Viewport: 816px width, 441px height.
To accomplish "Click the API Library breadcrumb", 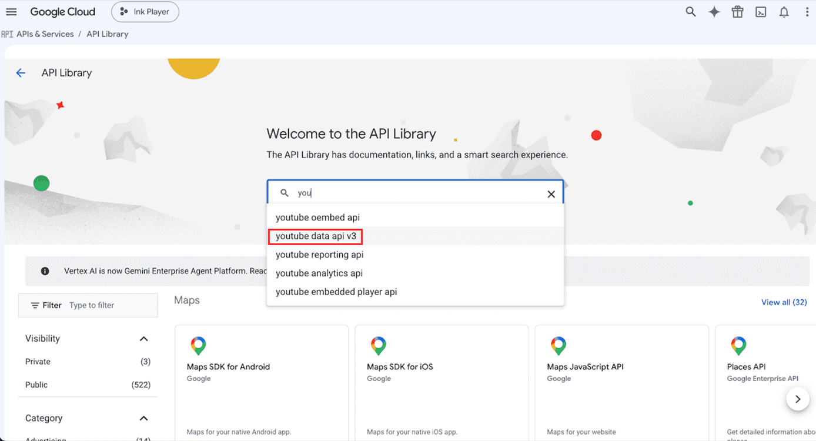I will [108, 34].
